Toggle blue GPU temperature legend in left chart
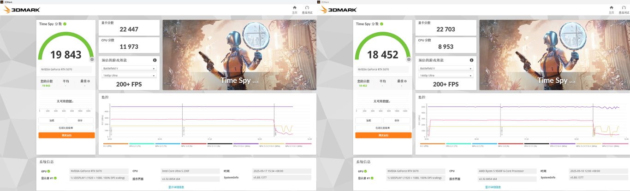 tap(167, 145)
